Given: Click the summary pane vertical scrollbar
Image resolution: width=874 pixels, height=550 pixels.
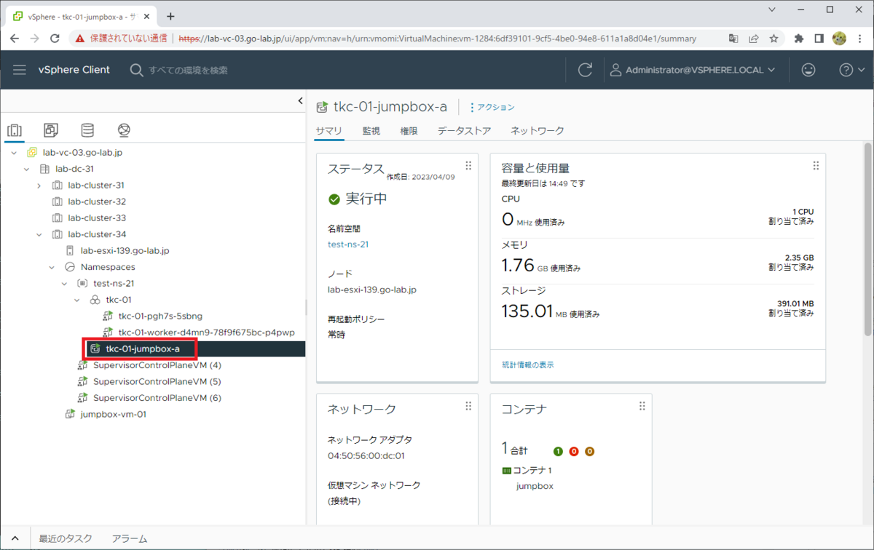Looking at the screenshot, I should coord(867,241).
